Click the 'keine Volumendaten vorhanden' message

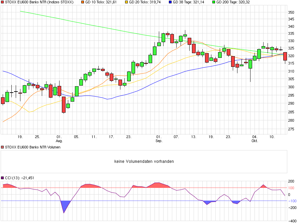coord(144,161)
